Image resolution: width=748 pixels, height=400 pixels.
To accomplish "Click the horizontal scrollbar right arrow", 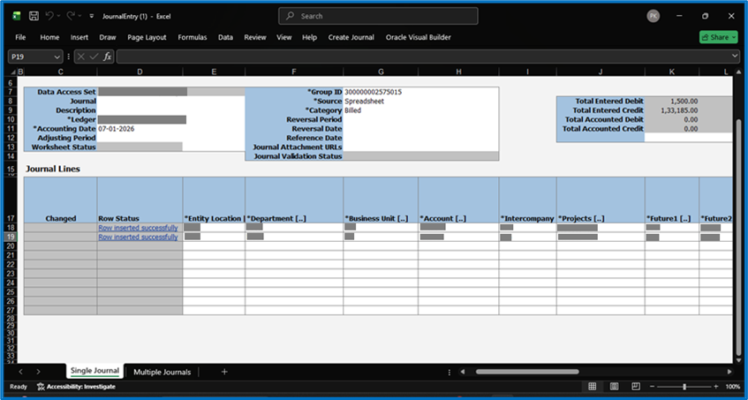I will click(x=729, y=372).
